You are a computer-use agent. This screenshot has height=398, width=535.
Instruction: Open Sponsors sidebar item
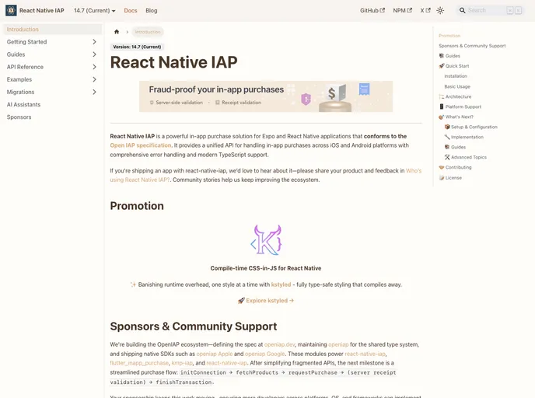tap(19, 117)
